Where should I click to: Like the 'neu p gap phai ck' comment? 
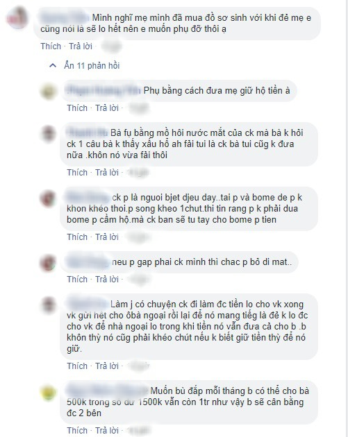pos(77,280)
